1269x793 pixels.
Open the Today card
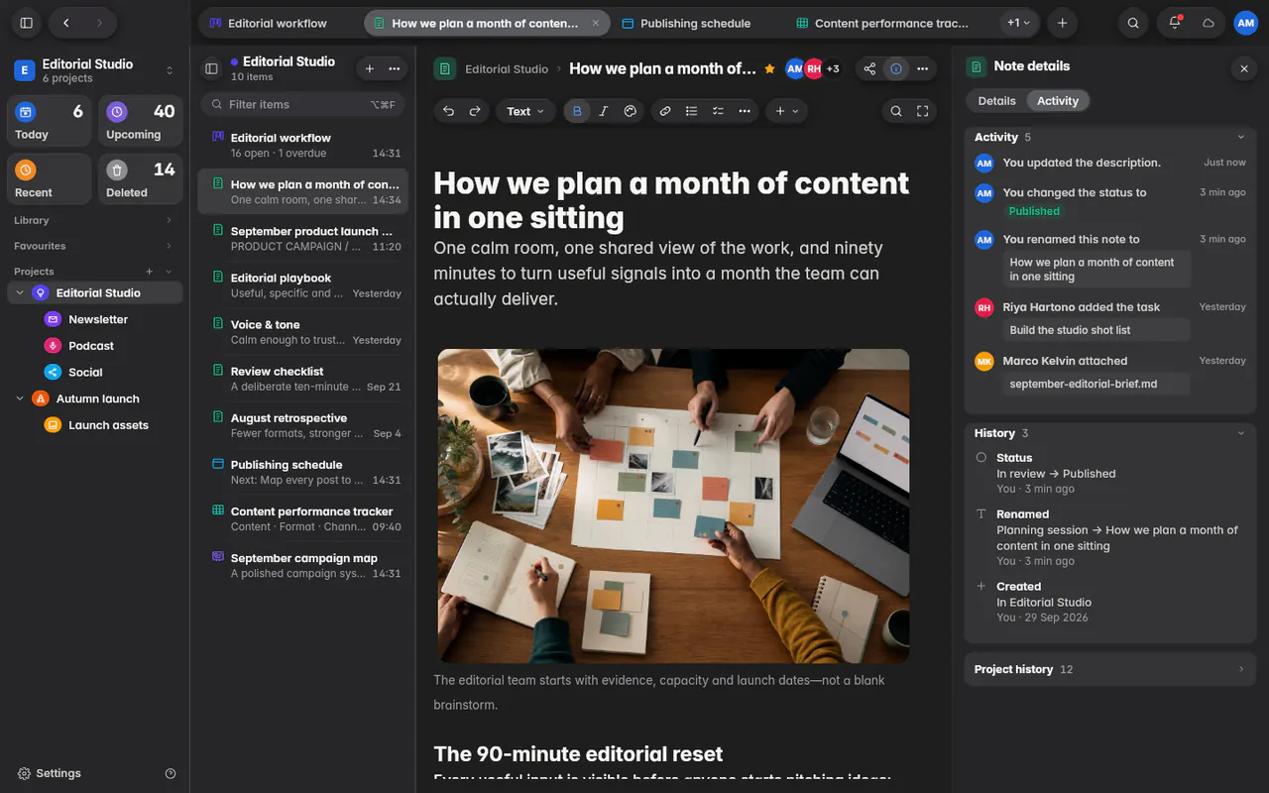point(50,121)
